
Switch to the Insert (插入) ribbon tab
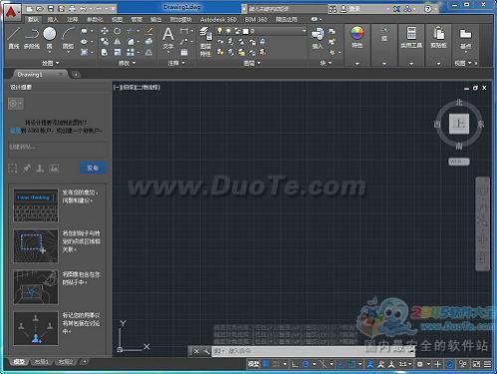pyautogui.click(x=53, y=19)
